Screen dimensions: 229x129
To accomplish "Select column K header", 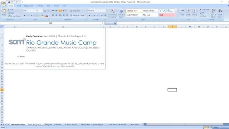I will (x=172, y=27).
